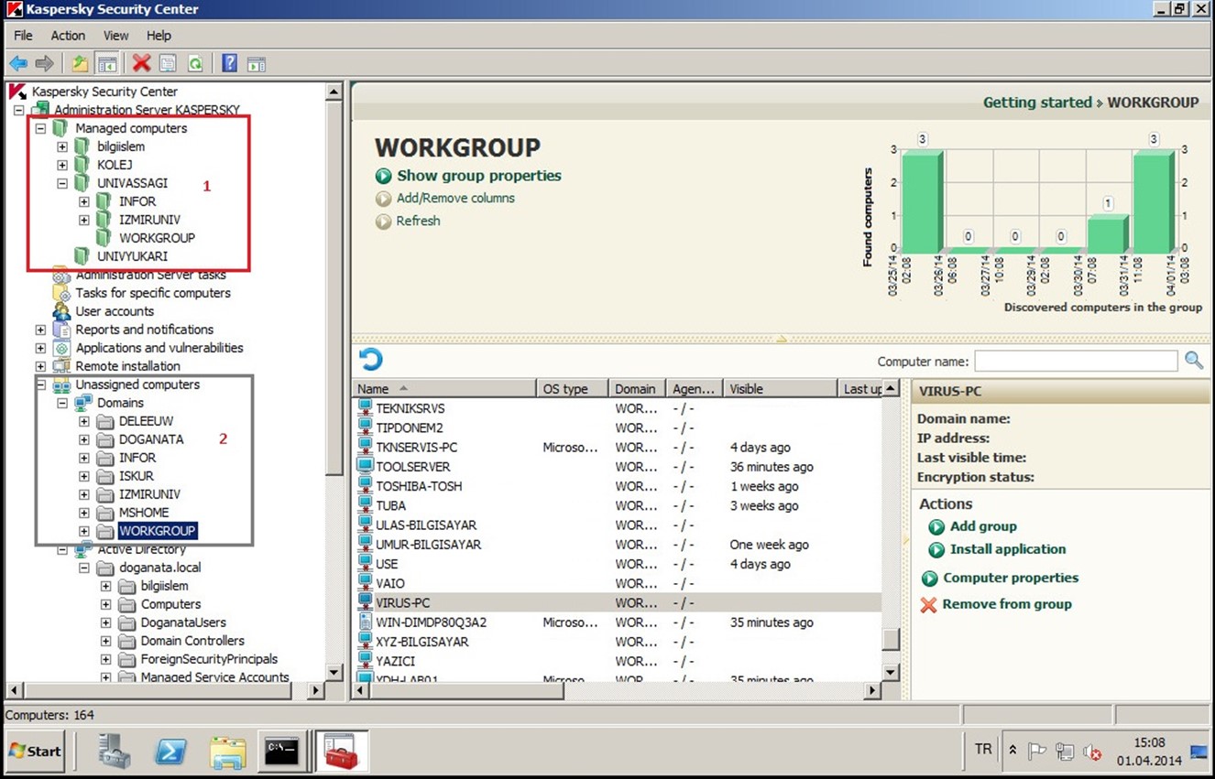Click the icon next to WIN-DIMDP80Q3A2

366,622
